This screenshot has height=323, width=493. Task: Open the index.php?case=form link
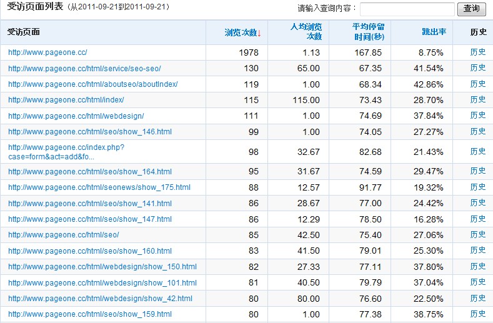66,152
